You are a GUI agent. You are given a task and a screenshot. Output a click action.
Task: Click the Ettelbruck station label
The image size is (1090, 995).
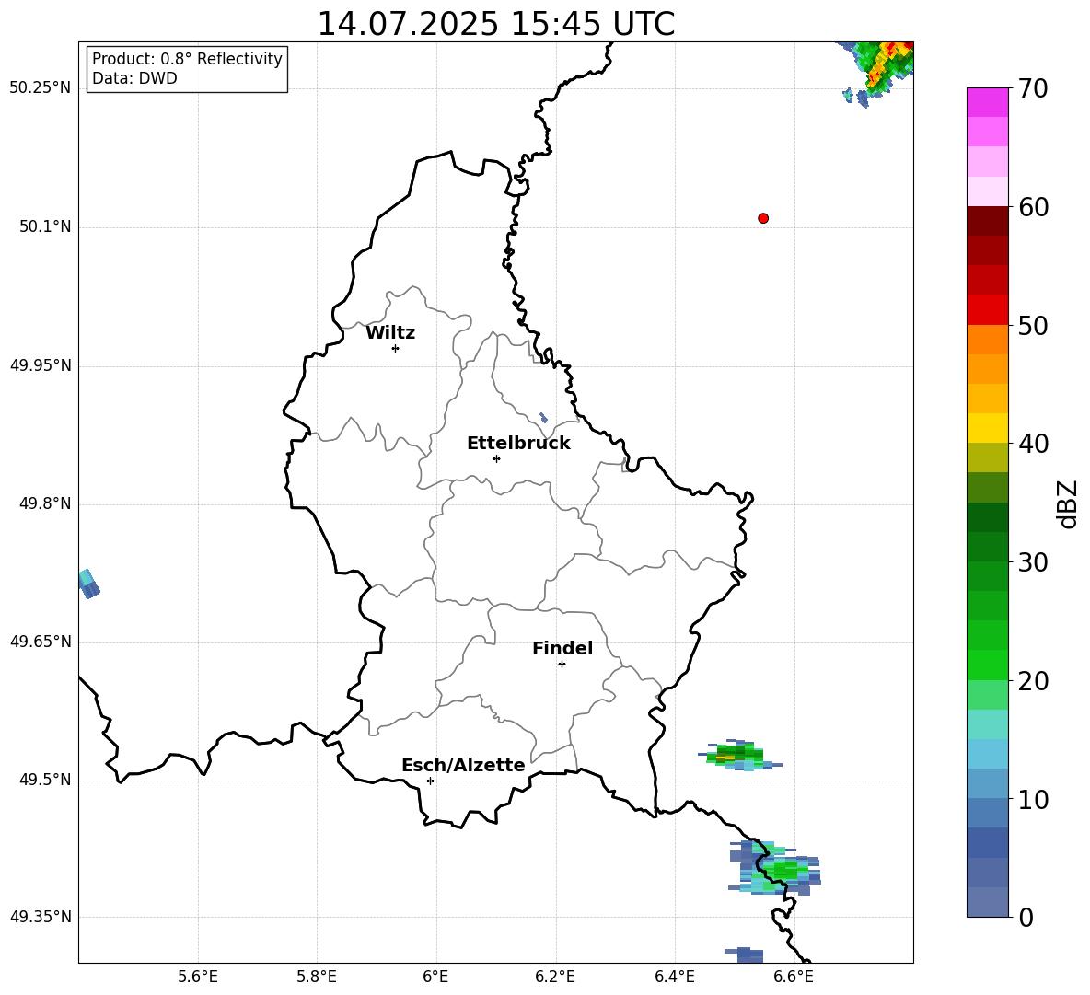tap(518, 444)
